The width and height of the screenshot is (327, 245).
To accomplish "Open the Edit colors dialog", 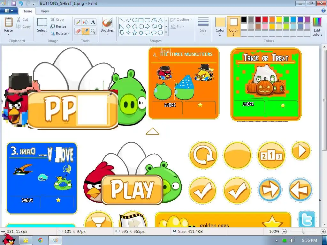I will coord(317,26).
